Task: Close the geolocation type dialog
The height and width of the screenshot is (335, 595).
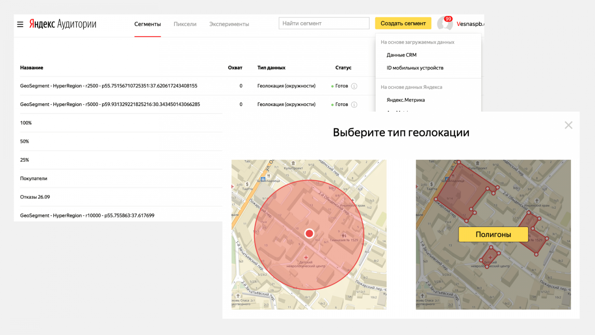Action: click(x=568, y=125)
